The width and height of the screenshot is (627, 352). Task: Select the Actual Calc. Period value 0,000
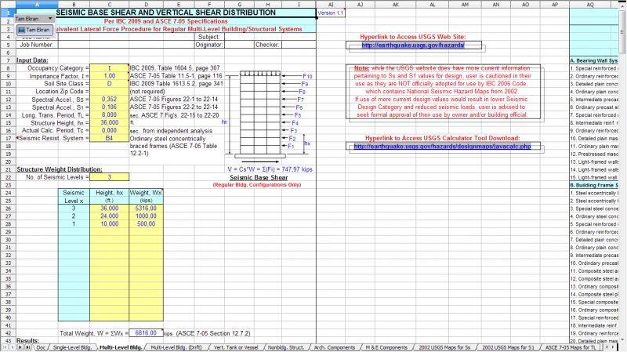[109, 130]
